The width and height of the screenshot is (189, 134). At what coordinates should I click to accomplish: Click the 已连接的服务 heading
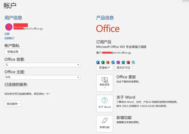click(16, 84)
